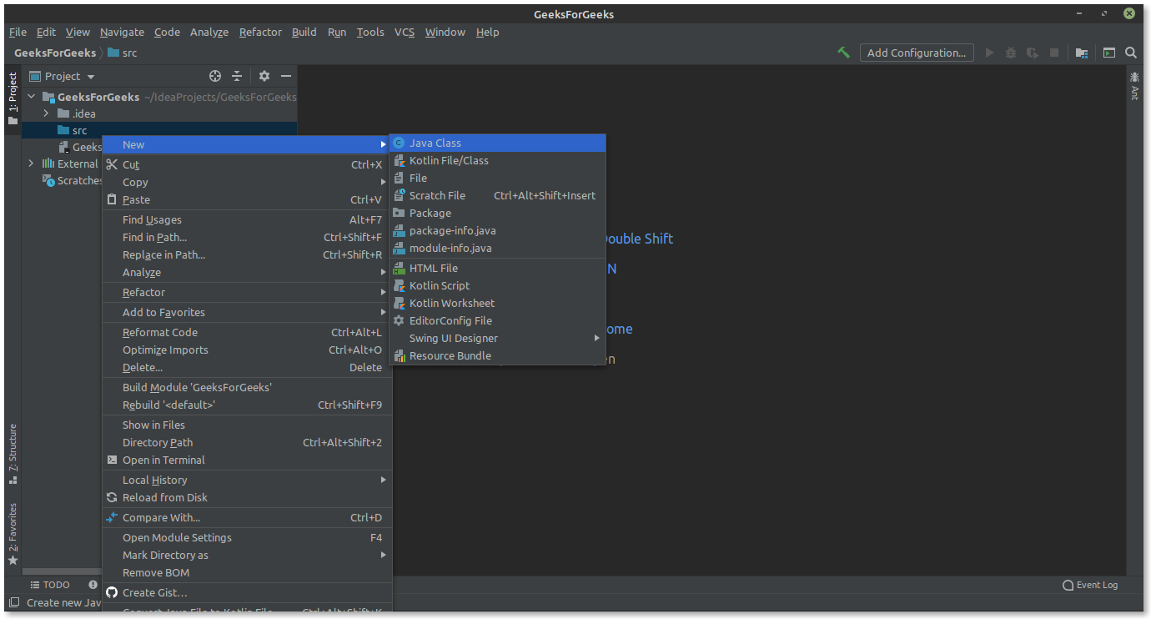Expand the .idea folder node
This screenshot has width=1151, height=619.
click(47, 113)
